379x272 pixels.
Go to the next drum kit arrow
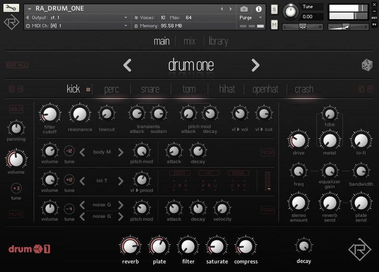(255, 65)
